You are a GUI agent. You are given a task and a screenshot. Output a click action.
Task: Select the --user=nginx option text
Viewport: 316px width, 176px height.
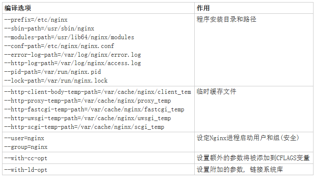pos(24,138)
